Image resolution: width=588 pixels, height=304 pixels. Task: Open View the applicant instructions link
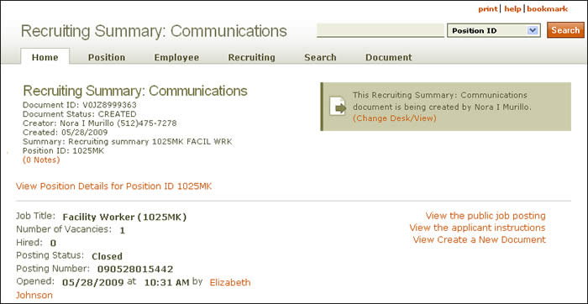[477, 228]
